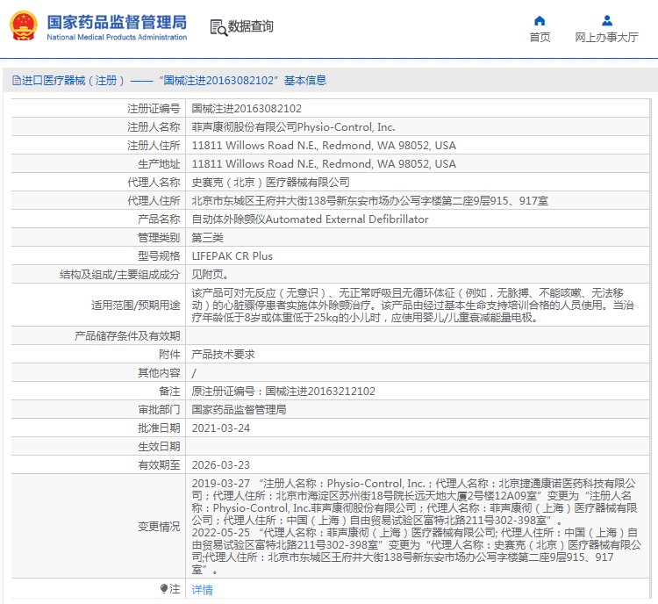Select the 其他内容 slash value

[x=194, y=373]
